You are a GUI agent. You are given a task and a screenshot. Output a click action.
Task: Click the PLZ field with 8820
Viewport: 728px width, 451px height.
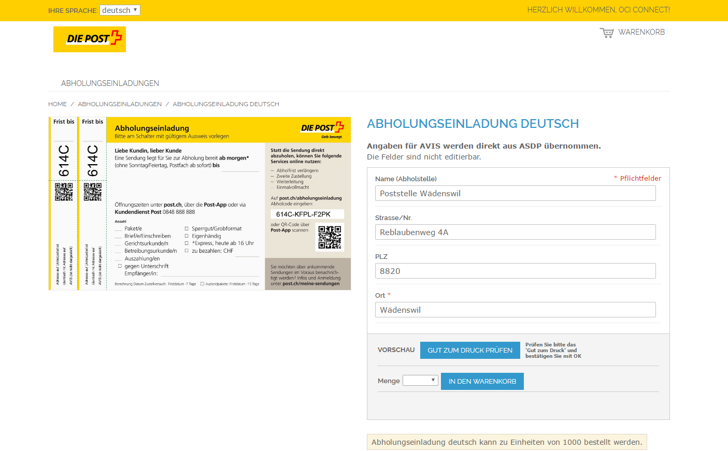(x=515, y=271)
